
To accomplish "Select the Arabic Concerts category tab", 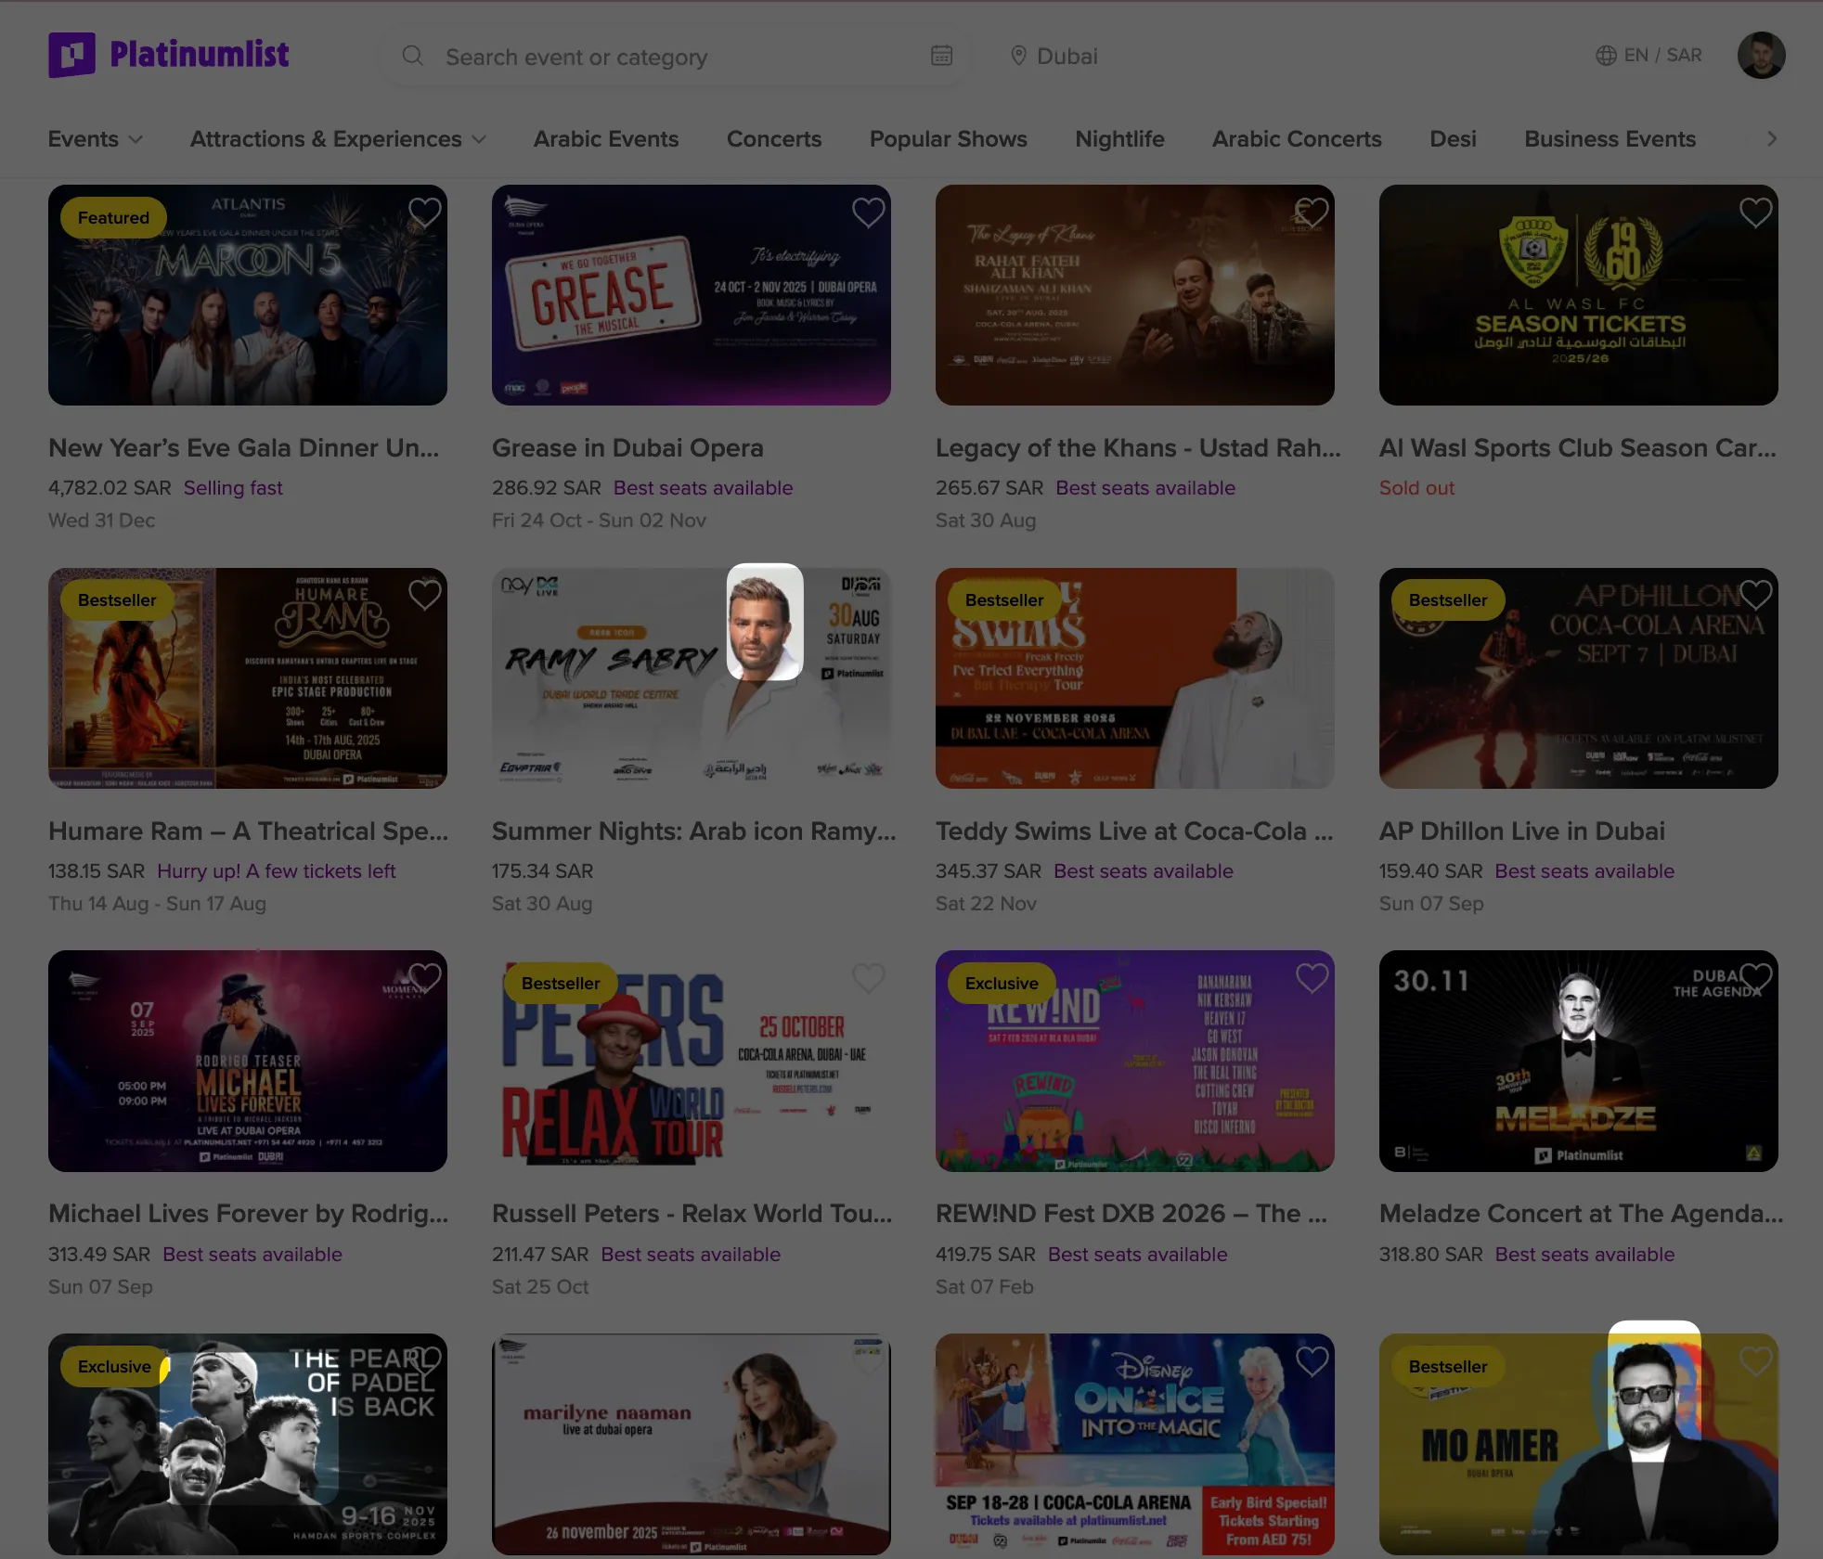I will coord(1296,139).
